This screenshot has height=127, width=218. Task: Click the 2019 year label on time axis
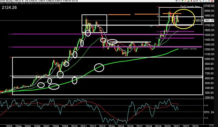tap(158, 126)
